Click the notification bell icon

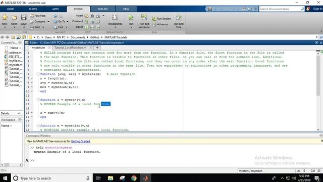(x=308, y=9)
